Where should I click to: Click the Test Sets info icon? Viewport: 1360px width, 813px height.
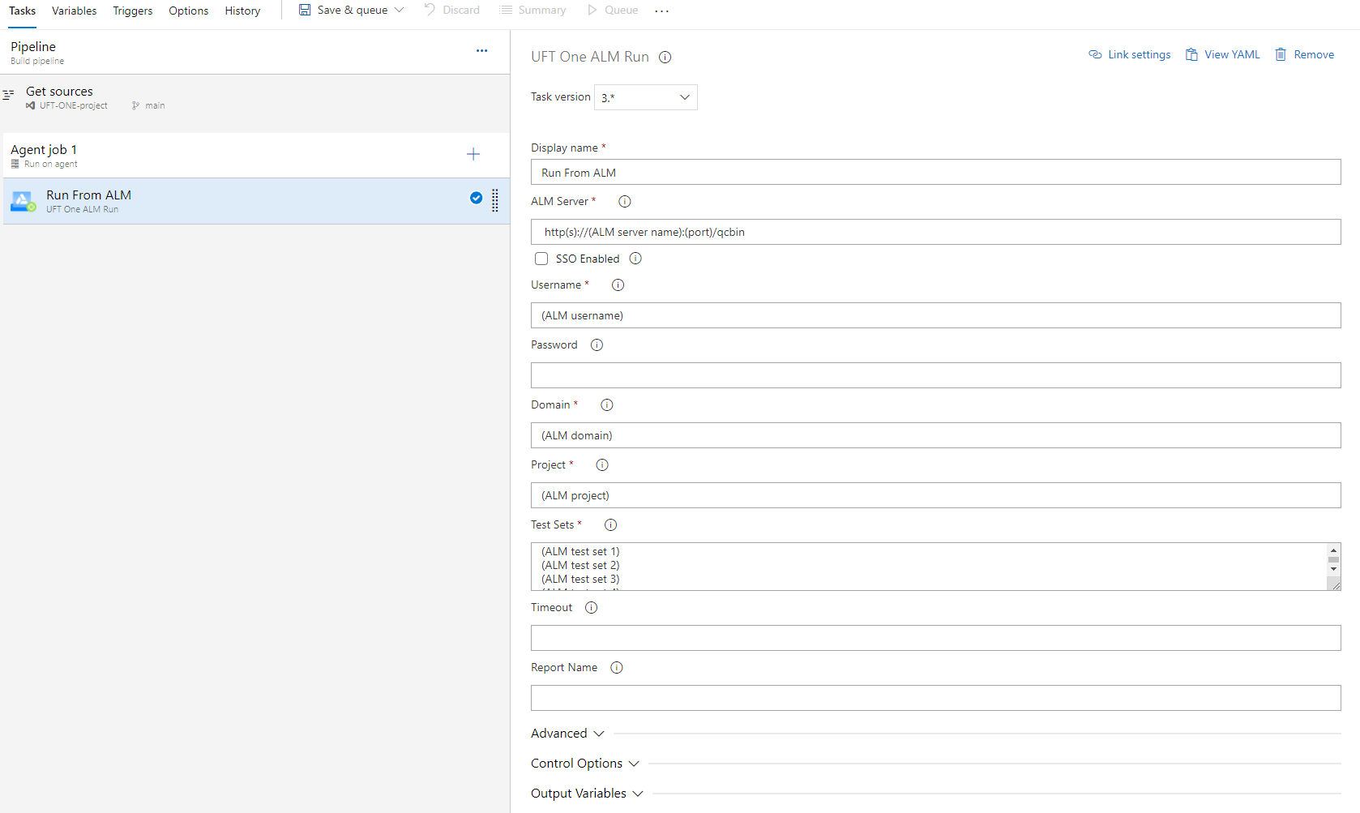click(x=610, y=525)
